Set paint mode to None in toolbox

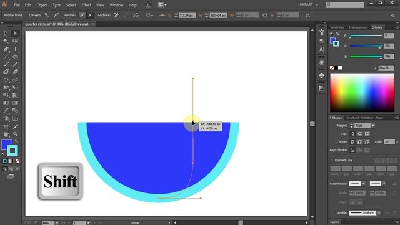click(17, 161)
